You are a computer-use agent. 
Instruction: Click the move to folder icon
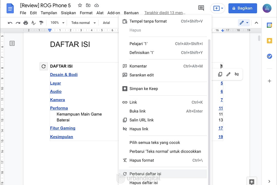pos(88,5)
